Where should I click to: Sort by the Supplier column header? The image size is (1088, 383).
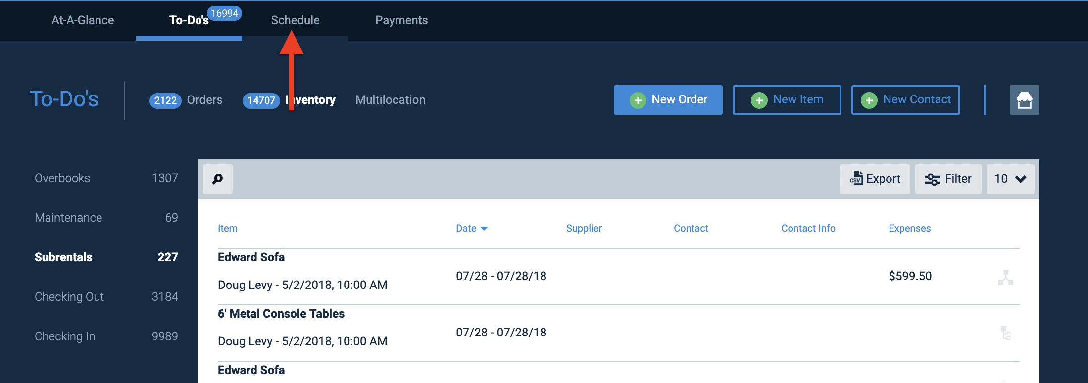[584, 228]
